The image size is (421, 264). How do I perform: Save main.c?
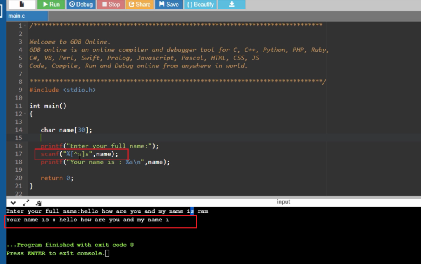pos(169,5)
